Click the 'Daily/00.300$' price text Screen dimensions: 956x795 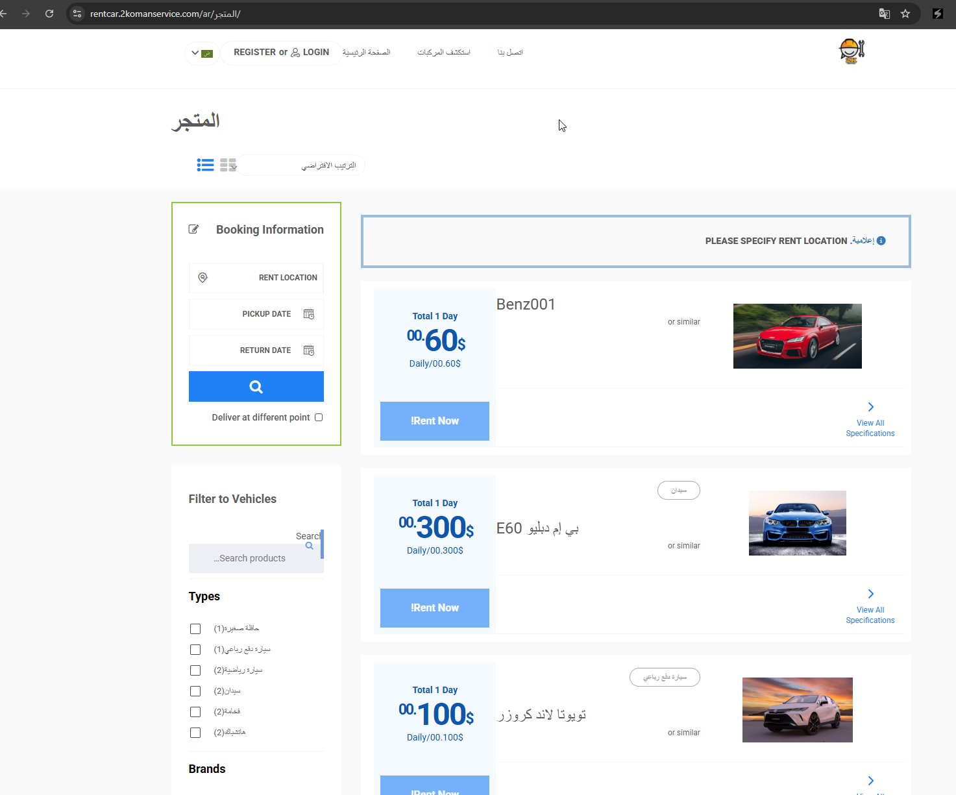pos(435,550)
